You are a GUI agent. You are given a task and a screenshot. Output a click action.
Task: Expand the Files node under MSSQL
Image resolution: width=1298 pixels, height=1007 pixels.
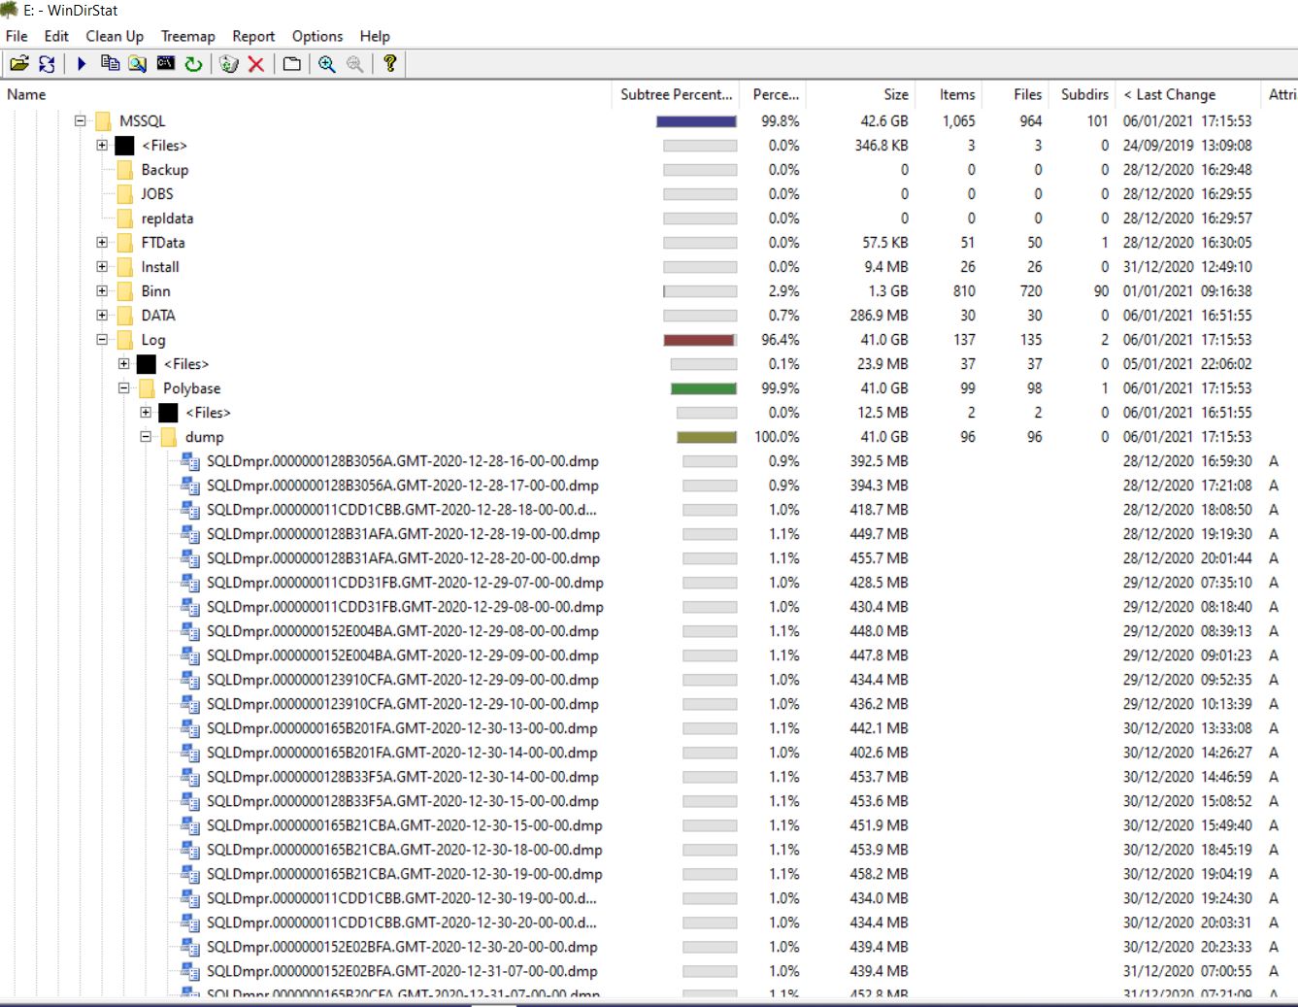click(102, 146)
